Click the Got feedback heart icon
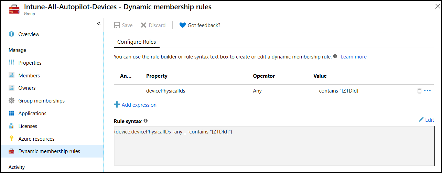 click(x=182, y=25)
